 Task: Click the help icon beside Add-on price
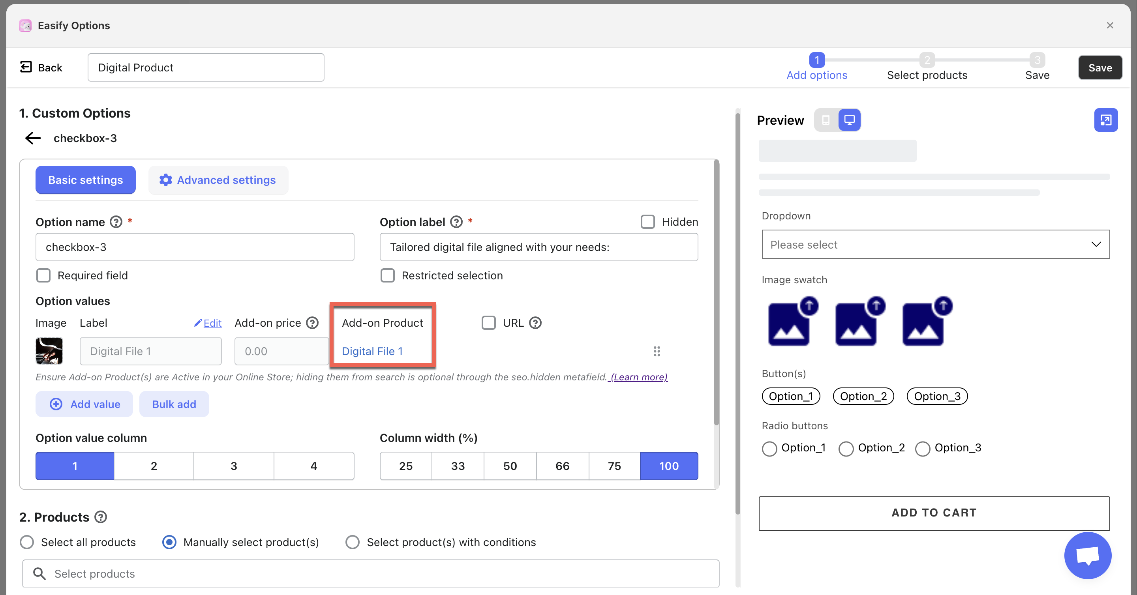click(313, 323)
